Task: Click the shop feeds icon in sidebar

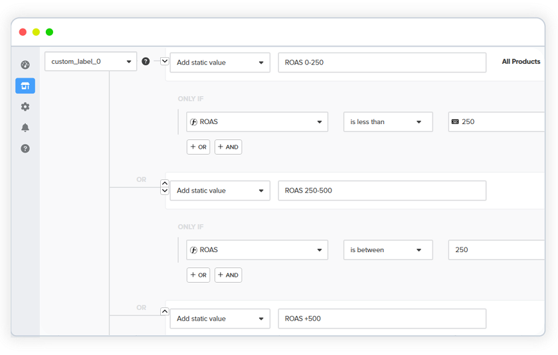Action: pos(25,86)
